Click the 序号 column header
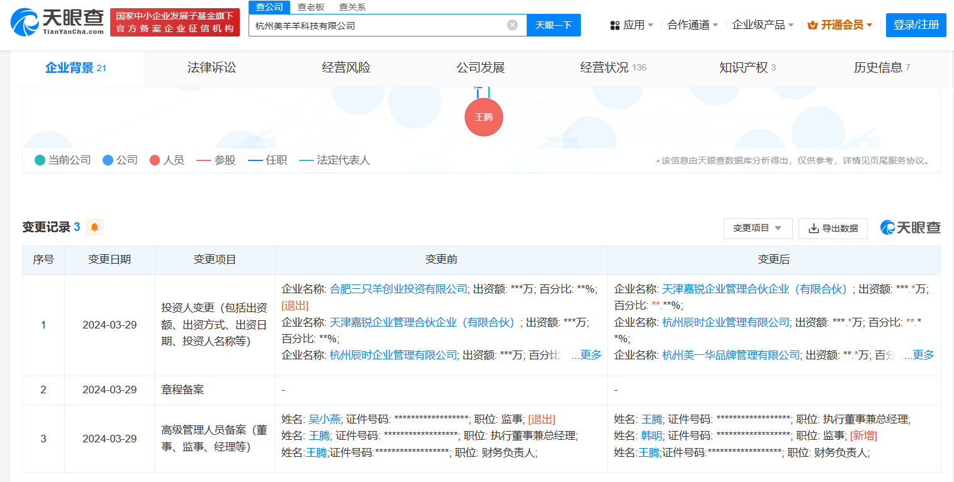This screenshot has height=482, width=954. (43, 260)
